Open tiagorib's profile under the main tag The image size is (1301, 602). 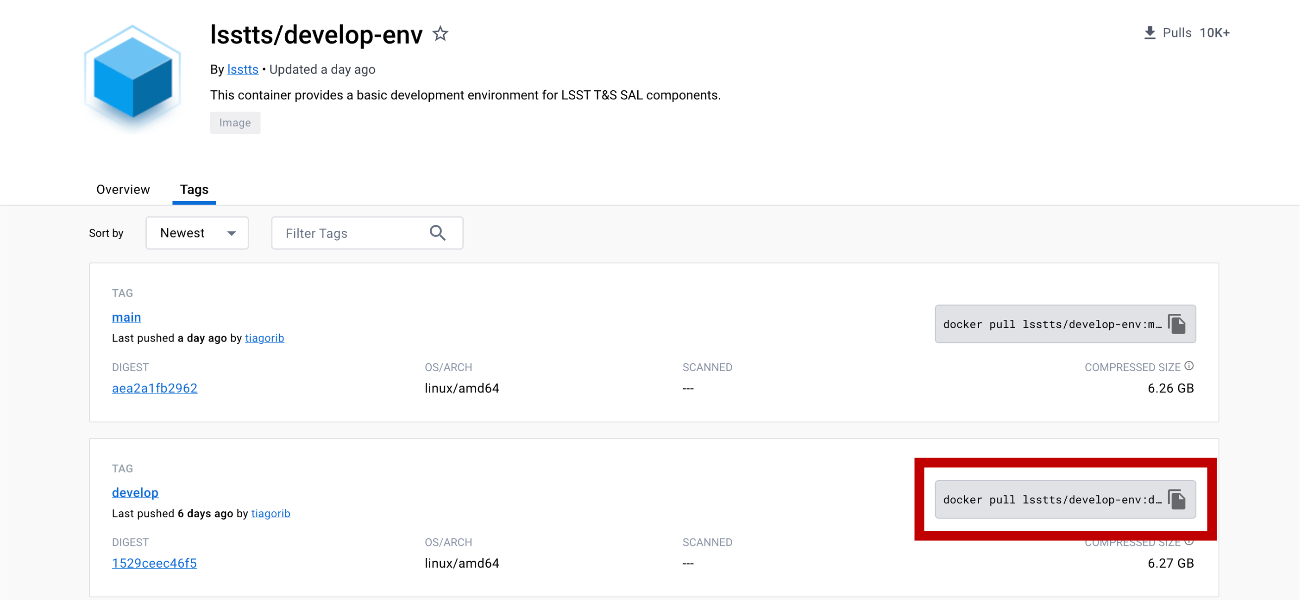264,338
